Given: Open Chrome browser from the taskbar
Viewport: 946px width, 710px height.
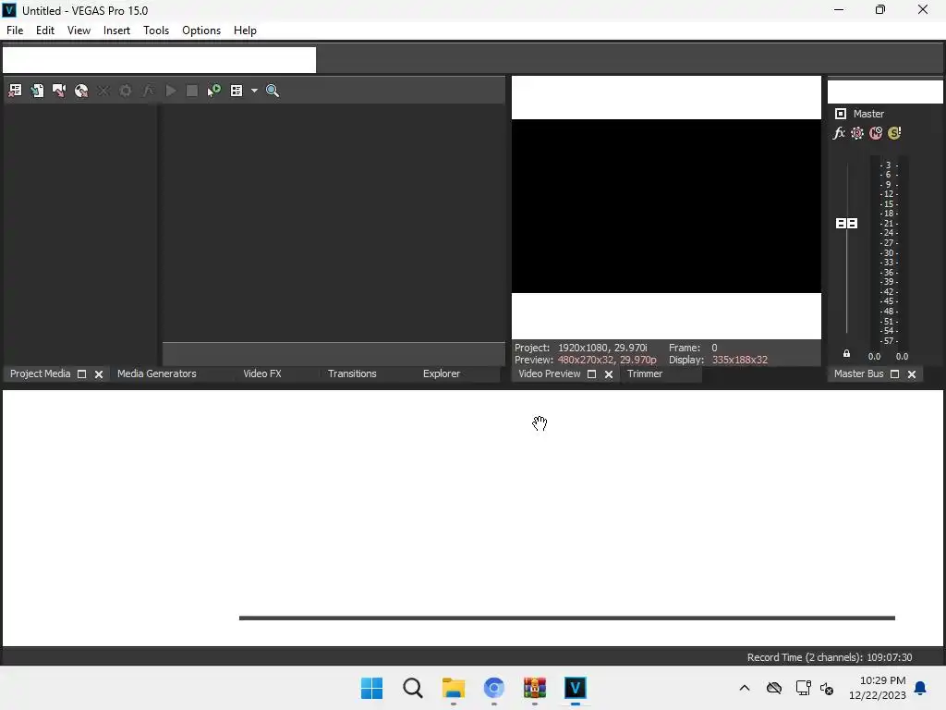Looking at the screenshot, I should pos(494,688).
